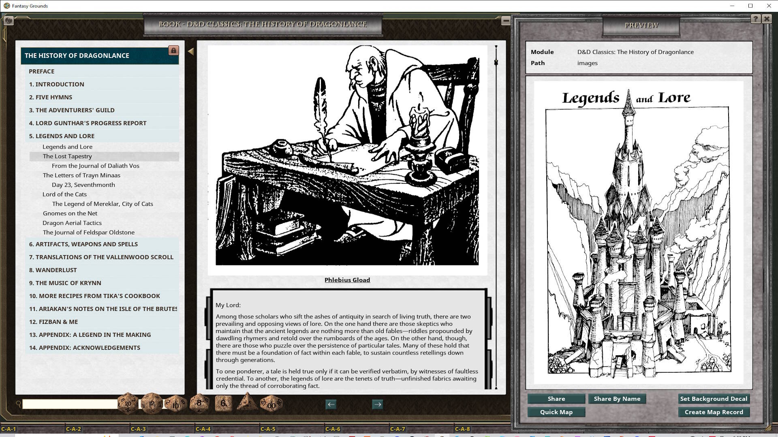The image size is (778, 437).
Task: Open 11. Ariakan's Notes chapter
Action: point(102,309)
